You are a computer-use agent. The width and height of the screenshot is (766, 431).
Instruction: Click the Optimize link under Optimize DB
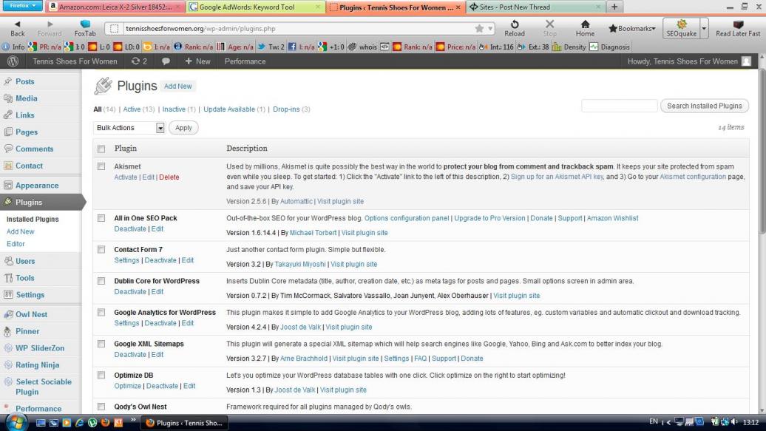tap(127, 386)
